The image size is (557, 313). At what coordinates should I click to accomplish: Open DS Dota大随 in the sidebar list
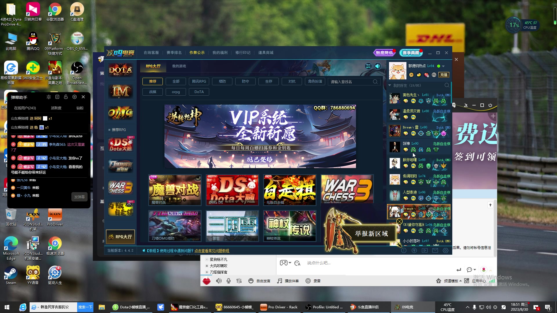click(121, 145)
